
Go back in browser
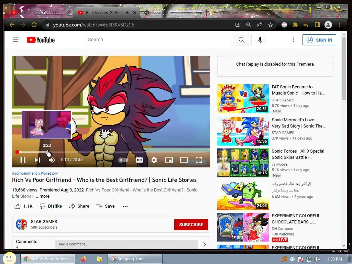pyautogui.click(x=12, y=25)
